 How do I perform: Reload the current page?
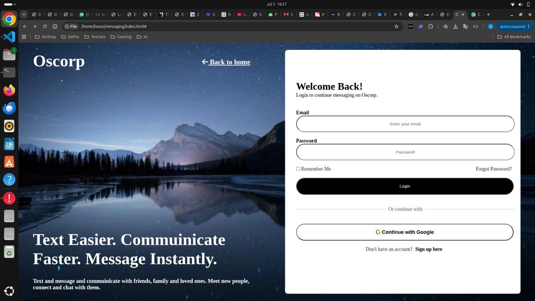tap(45, 26)
